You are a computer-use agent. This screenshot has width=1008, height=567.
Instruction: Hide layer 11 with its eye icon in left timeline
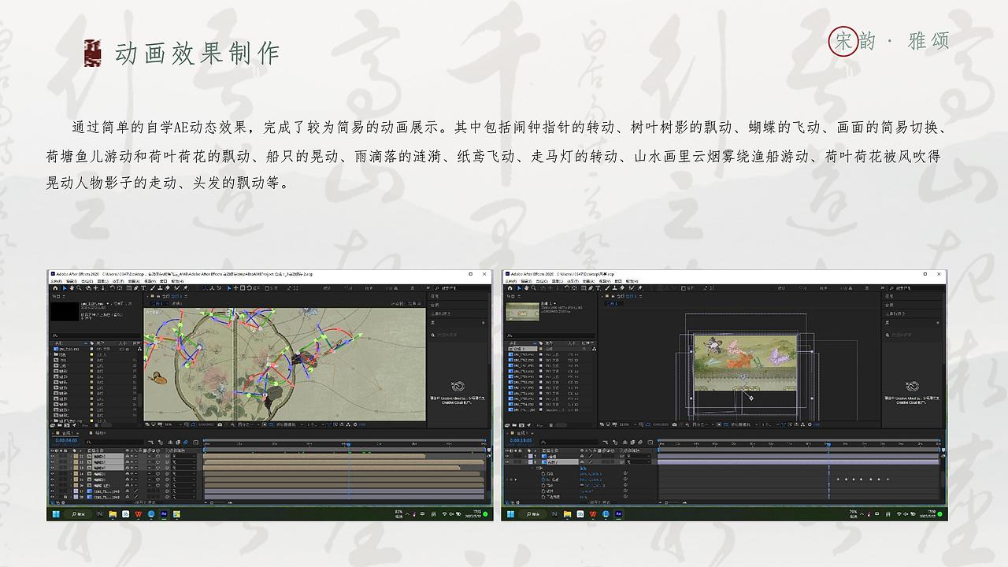(52, 456)
